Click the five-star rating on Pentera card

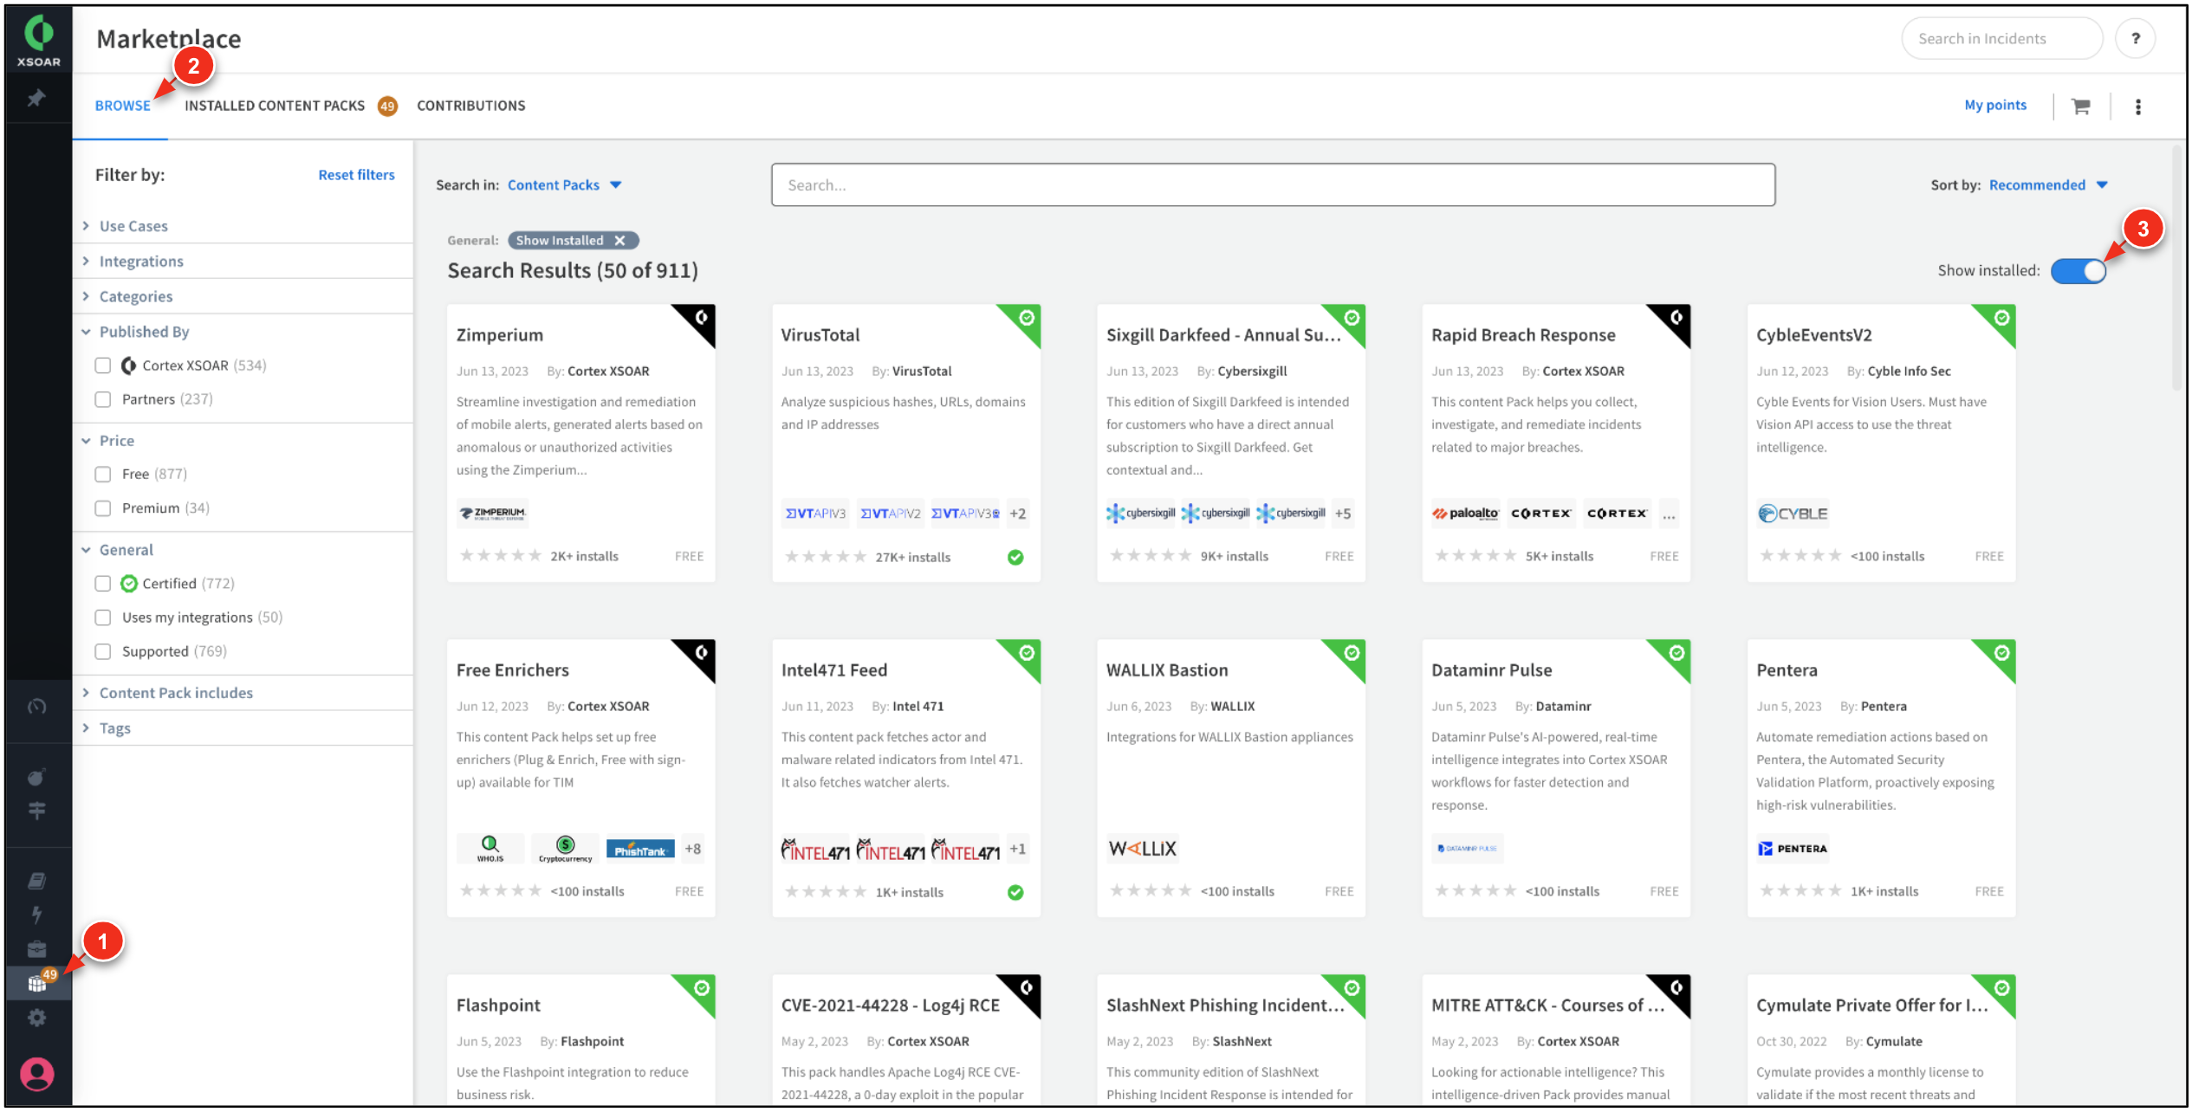pos(1800,891)
